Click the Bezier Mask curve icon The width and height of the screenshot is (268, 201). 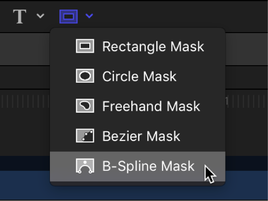[x=85, y=135]
